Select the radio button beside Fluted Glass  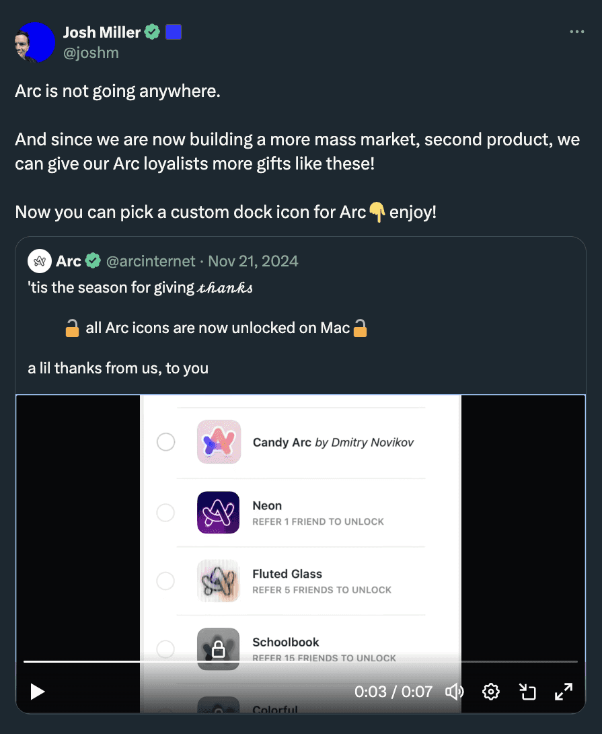point(165,581)
